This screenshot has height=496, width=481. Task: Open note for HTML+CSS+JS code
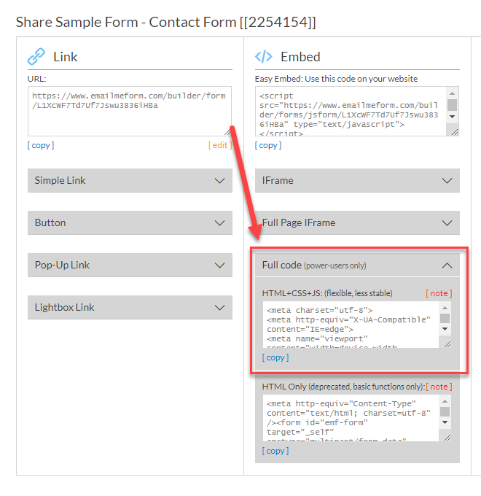click(439, 293)
